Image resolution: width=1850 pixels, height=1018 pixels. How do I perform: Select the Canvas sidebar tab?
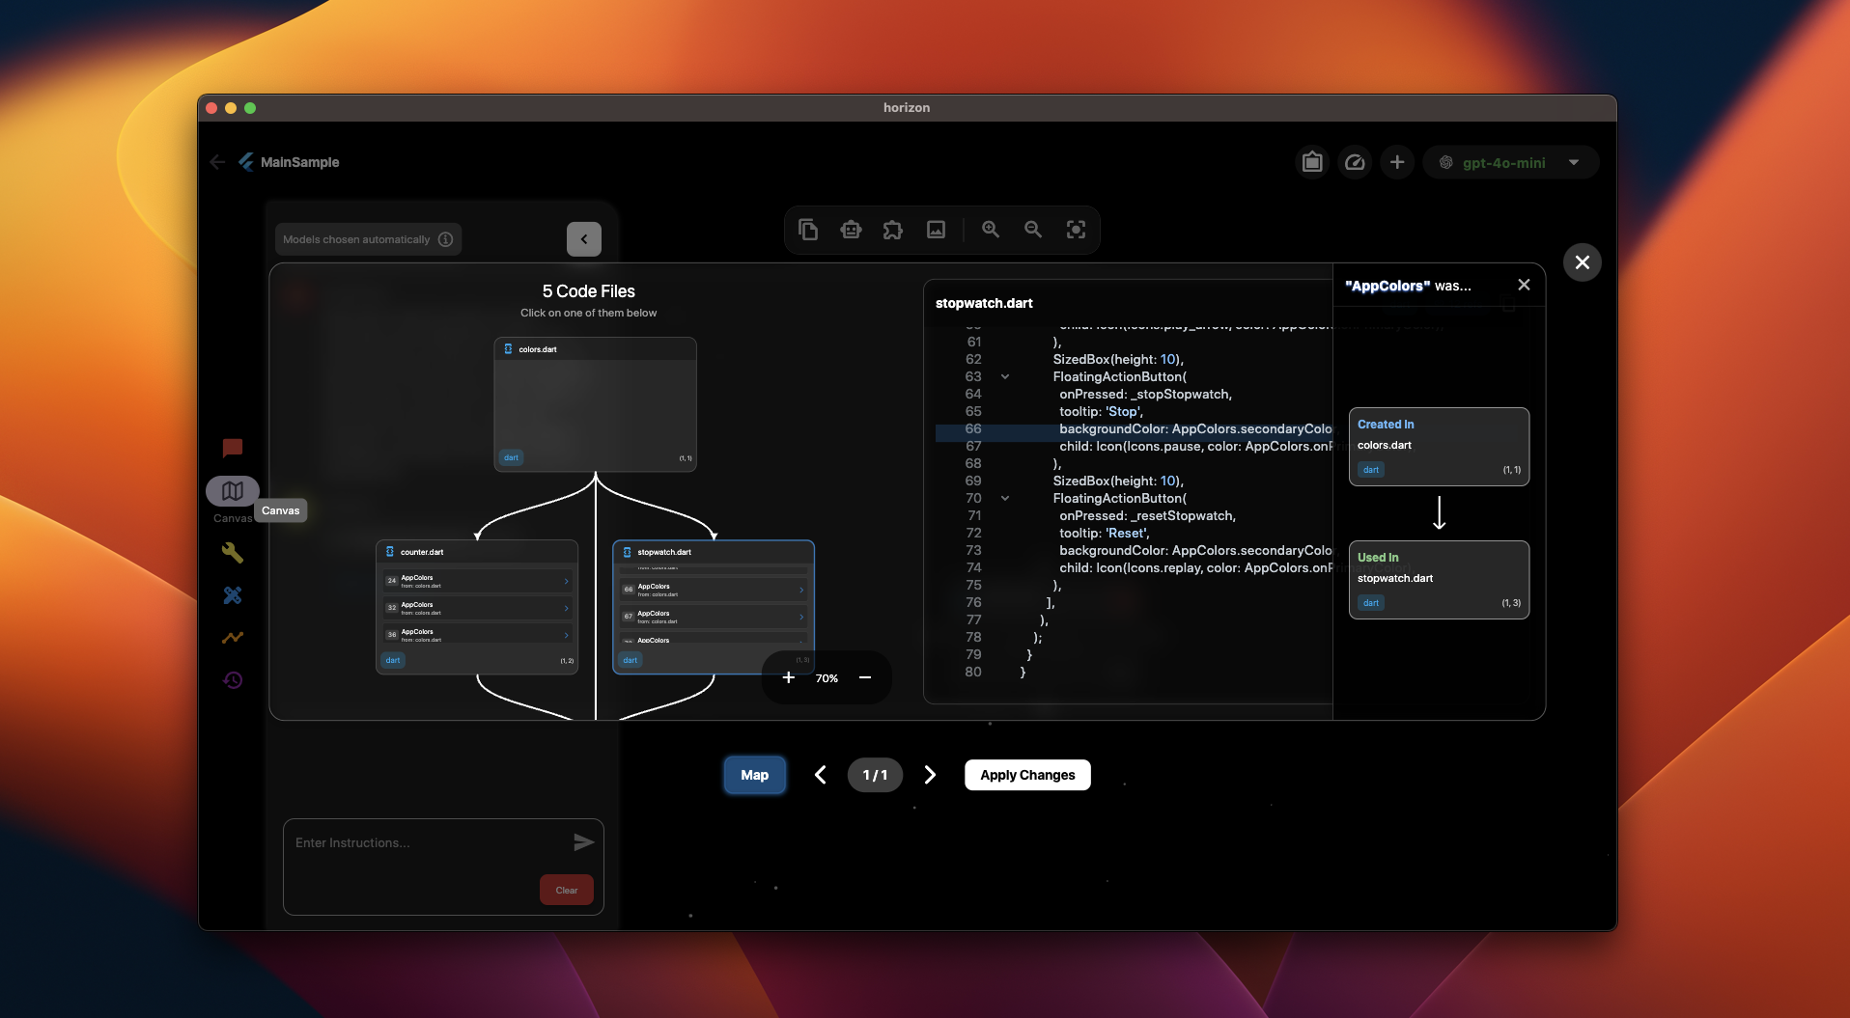(233, 491)
